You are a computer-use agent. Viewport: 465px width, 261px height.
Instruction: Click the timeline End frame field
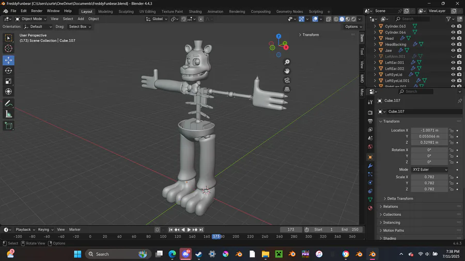click(x=350, y=230)
